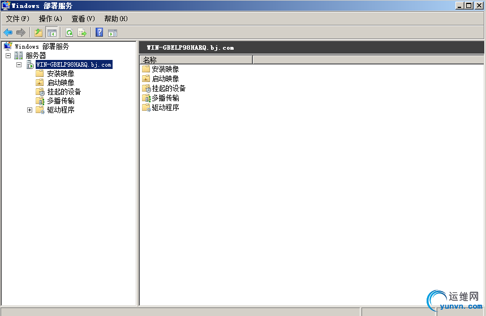Click the 挂起的设备 folder icon in right pane
The height and width of the screenshot is (316, 486).
click(147, 88)
